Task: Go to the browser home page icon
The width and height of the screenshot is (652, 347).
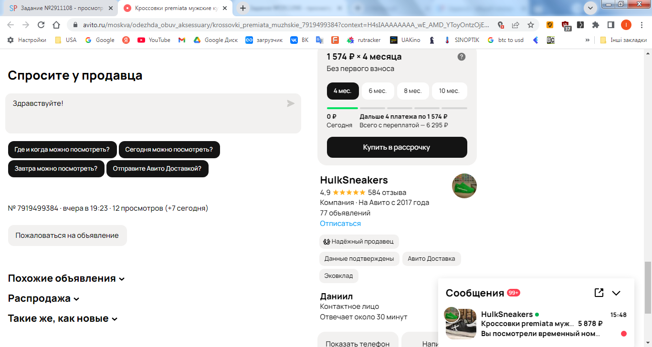Action: [x=56, y=25]
